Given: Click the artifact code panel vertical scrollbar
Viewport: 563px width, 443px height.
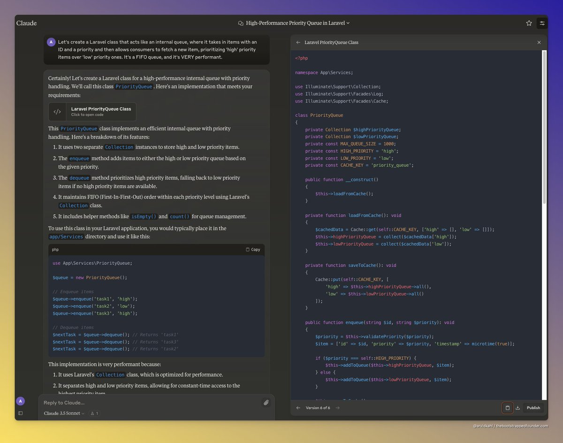Looking at the screenshot, I should (544, 127).
